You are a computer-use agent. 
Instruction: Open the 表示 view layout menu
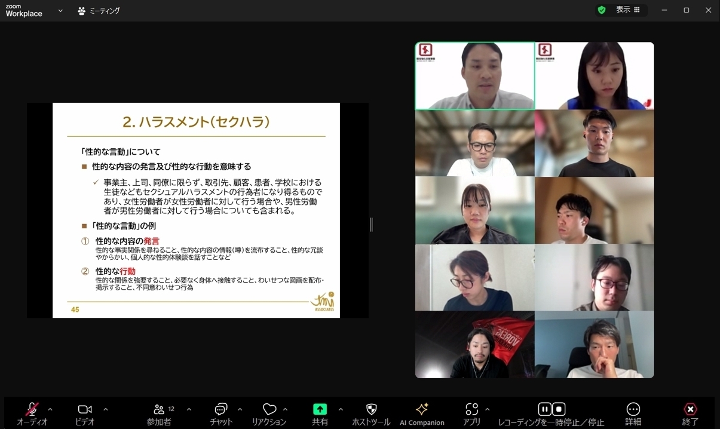point(628,10)
